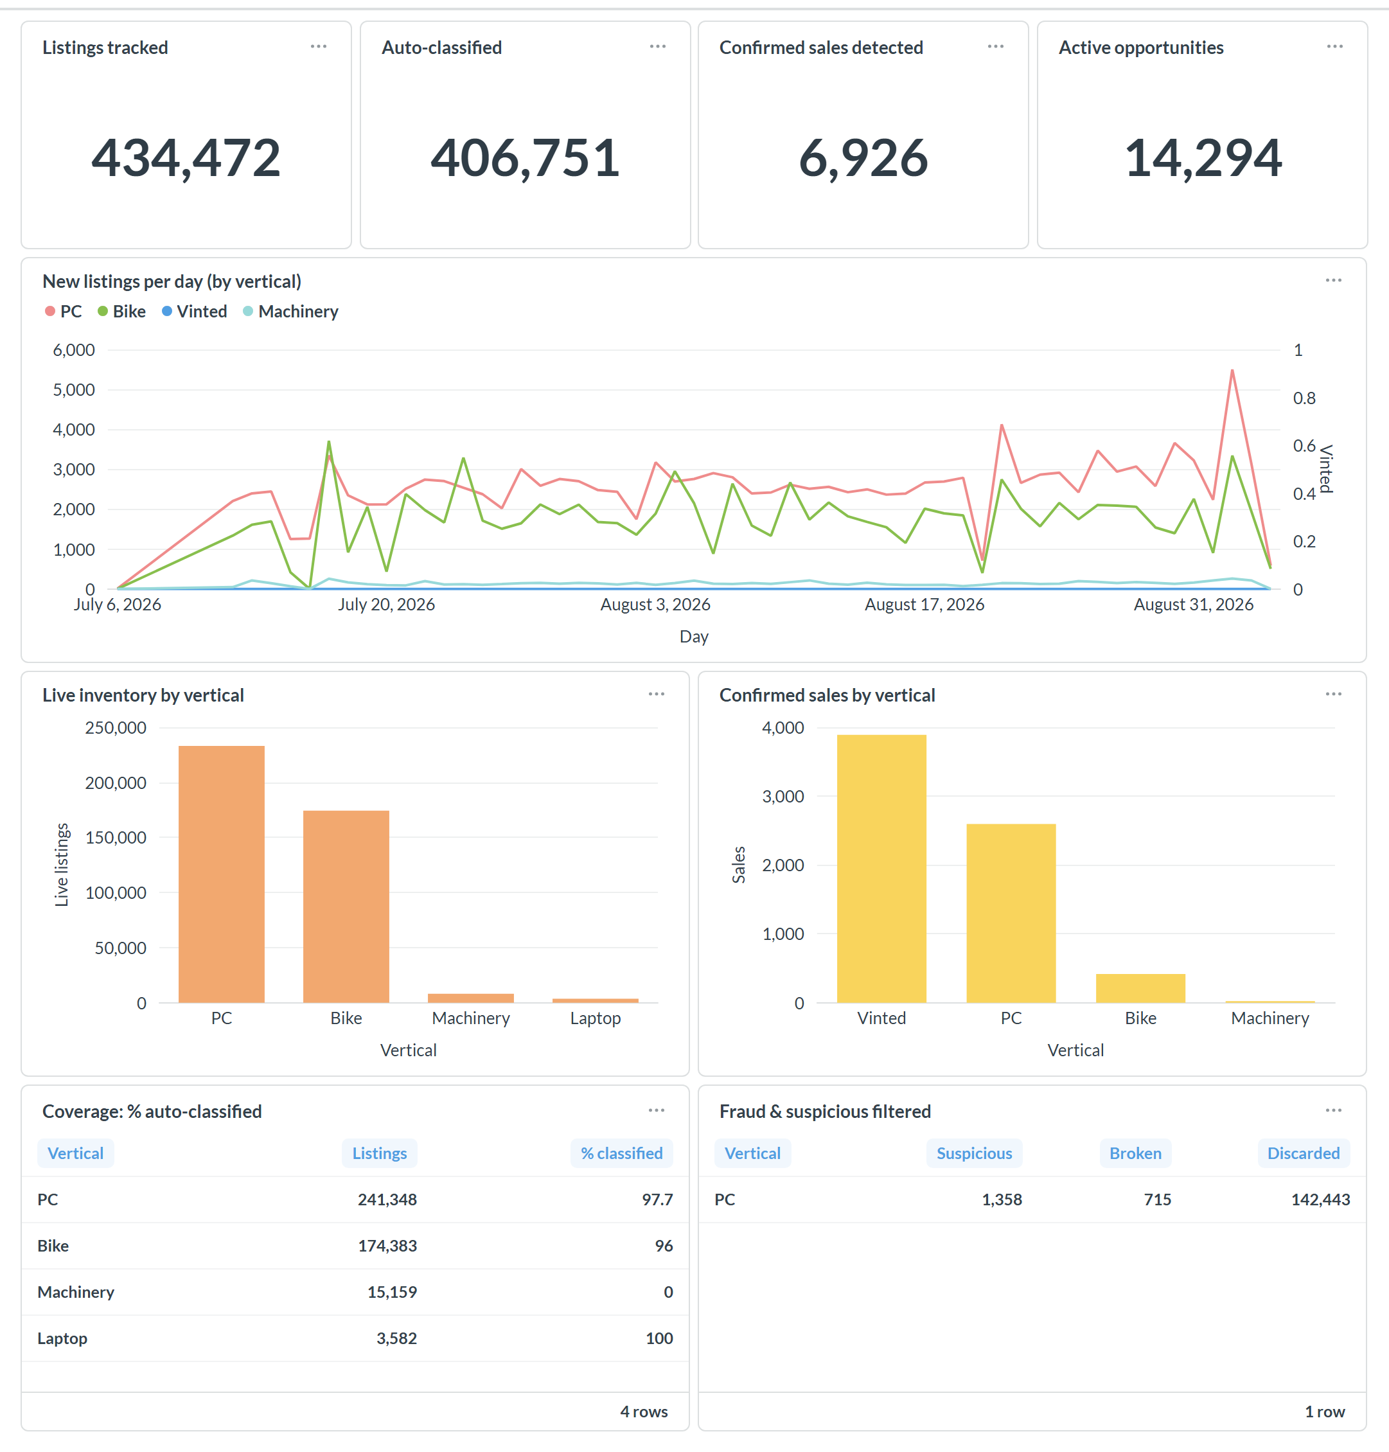1389x1452 pixels.
Task: Open Coverage table ellipsis menu
Action: click(657, 1111)
